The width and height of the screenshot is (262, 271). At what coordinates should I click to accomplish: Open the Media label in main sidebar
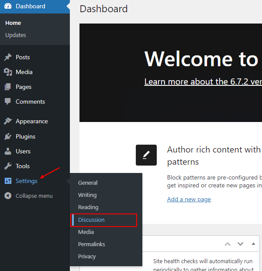(24, 72)
